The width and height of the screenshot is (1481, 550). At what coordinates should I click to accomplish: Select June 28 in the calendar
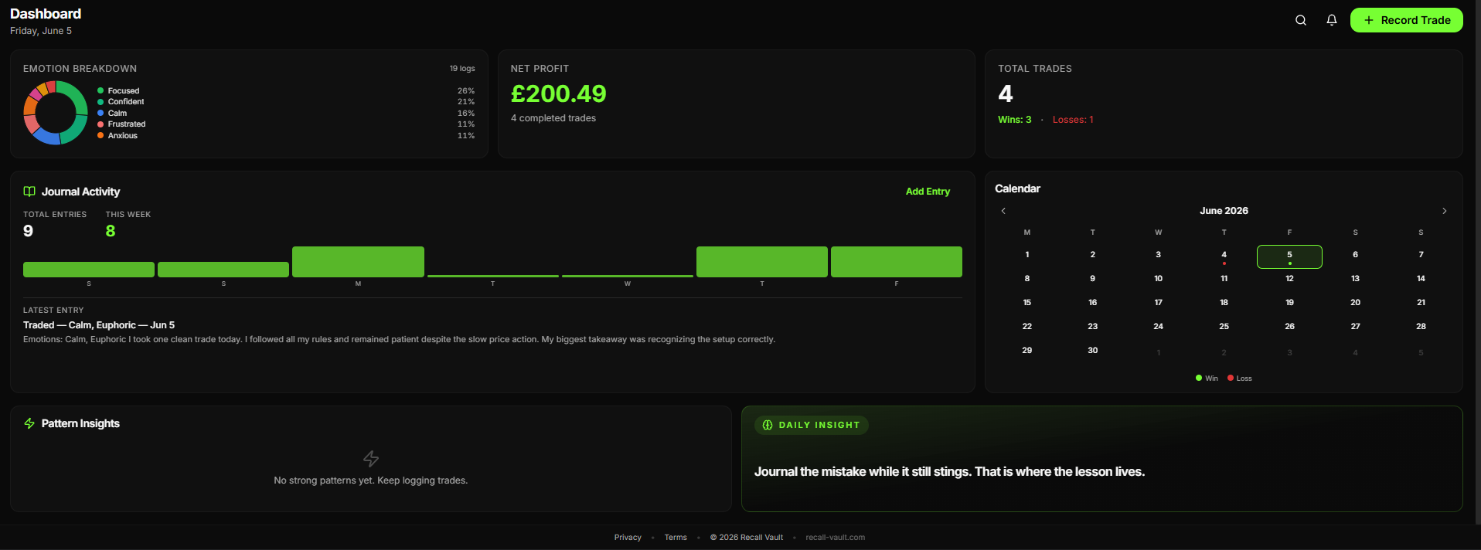(1421, 326)
